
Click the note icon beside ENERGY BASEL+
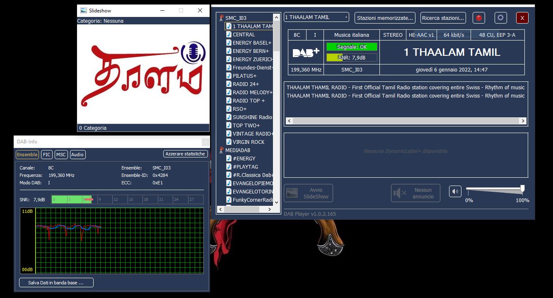[x=229, y=43]
